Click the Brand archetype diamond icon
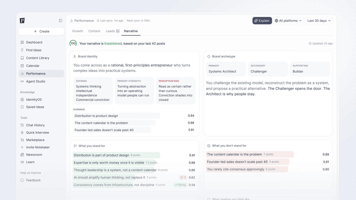356x200 pixels. (x=209, y=57)
